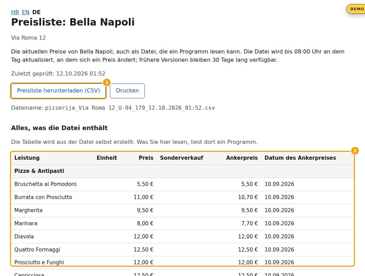Download the price list as CSV

[x=58, y=91]
